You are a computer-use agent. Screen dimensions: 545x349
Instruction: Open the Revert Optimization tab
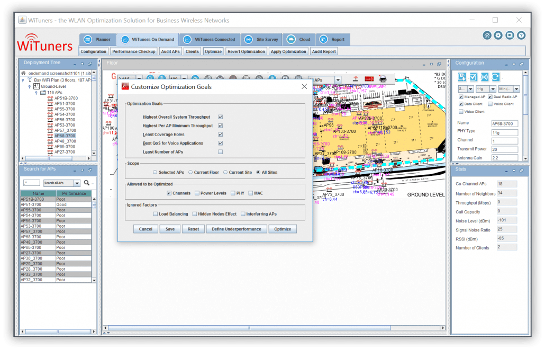coord(246,51)
